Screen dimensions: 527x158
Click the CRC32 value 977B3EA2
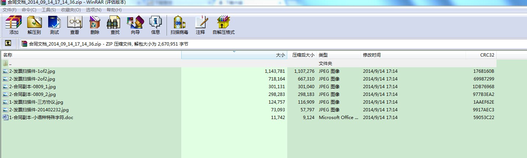tap(484, 94)
